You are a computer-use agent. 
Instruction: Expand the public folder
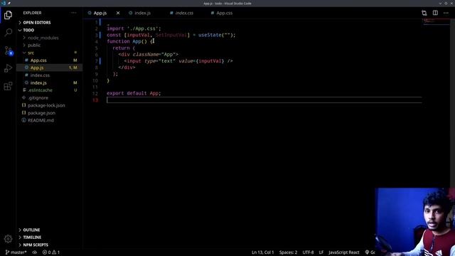point(34,46)
